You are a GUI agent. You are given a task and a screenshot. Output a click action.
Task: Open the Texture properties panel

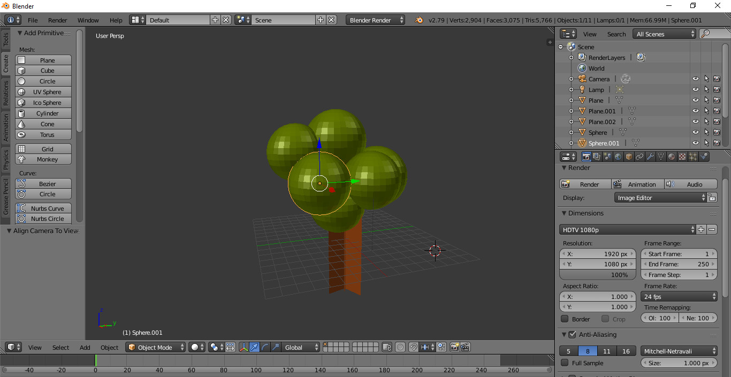click(682, 156)
